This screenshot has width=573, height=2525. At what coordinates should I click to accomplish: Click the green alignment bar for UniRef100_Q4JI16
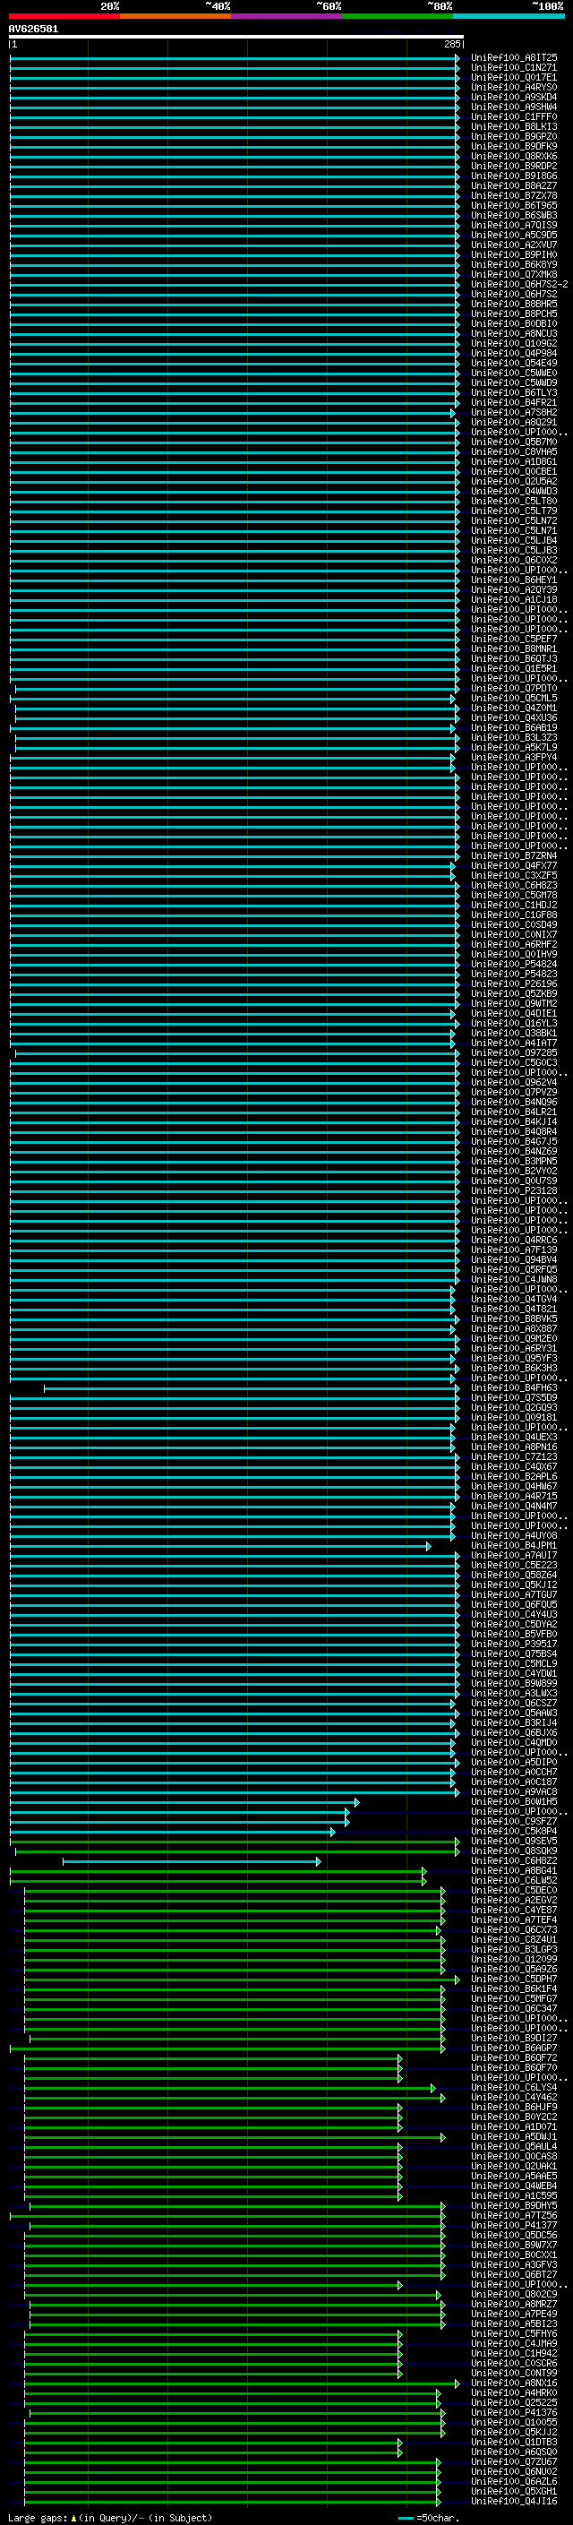(231, 2501)
